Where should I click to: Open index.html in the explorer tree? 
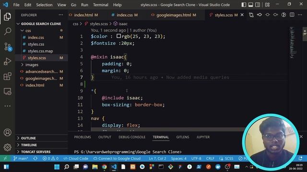[x=35, y=85]
